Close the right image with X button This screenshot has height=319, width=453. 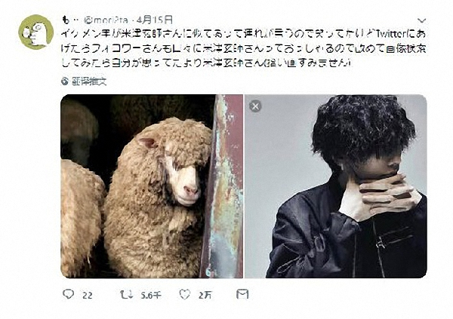(255, 106)
